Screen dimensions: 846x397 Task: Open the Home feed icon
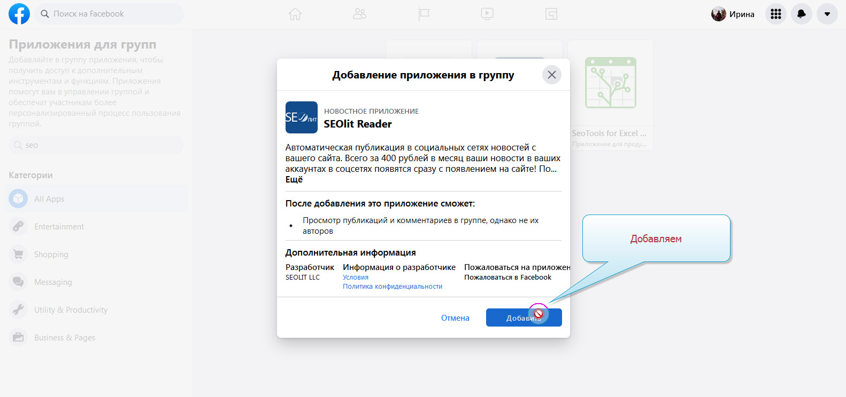pyautogui.click(x=295, y=14)
